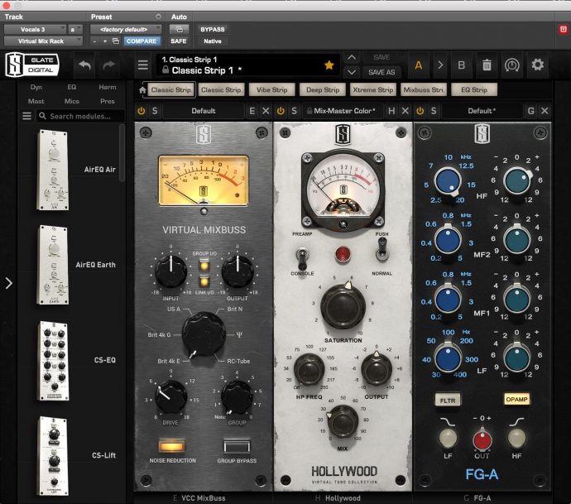
Task: Open the Vocals 3 track dropdown
Action: click(35, 30)
